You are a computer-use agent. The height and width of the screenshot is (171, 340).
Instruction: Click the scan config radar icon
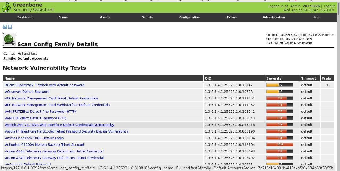pyautogui.click(x=9, y=40)
